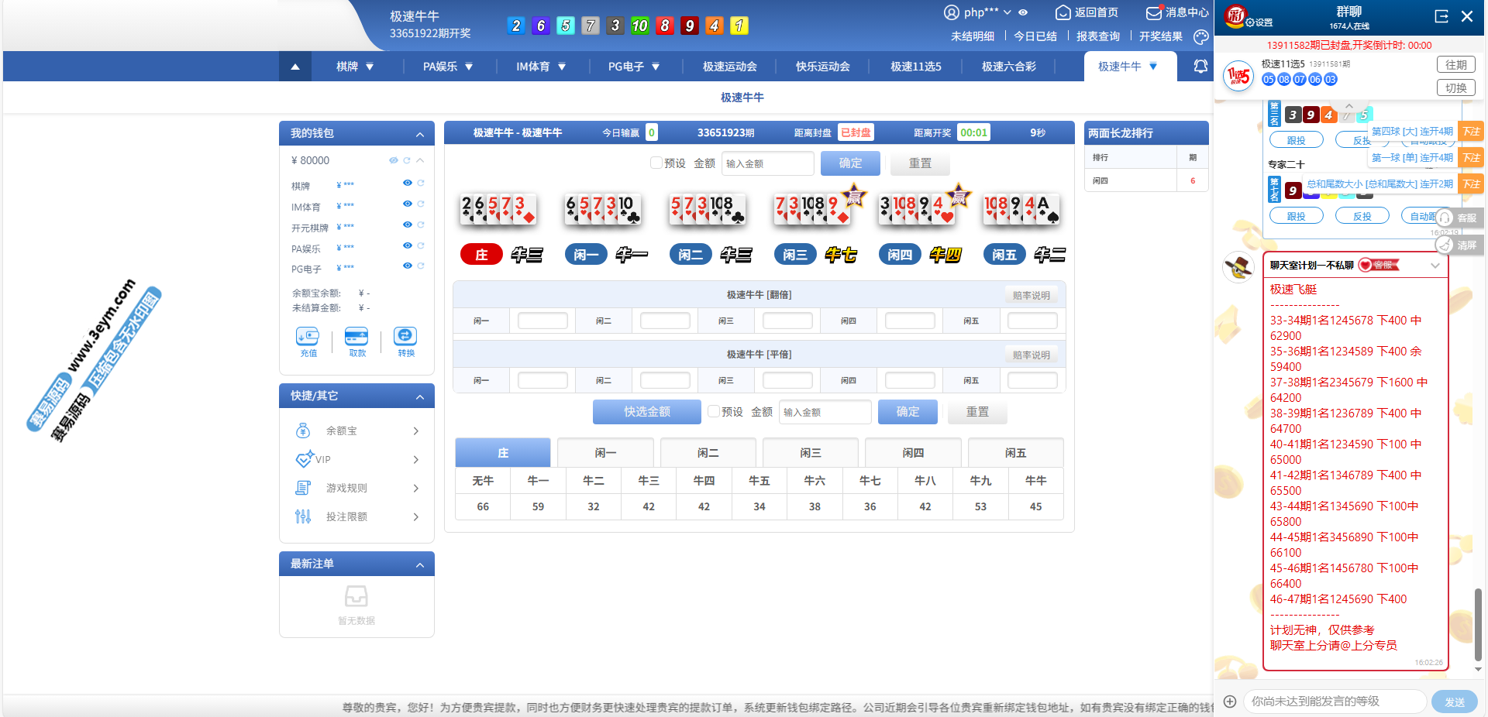The height and width of the screenshot is (717, 1488).
Task: Toggle wallet balance visibility eye icon
Action: point(394,160)
